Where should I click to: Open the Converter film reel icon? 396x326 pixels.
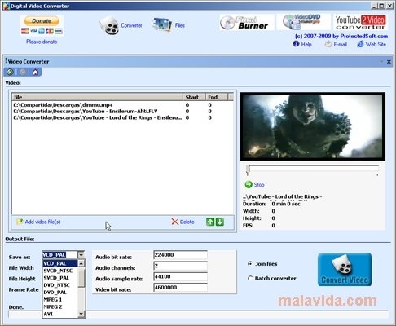[109, 25]
